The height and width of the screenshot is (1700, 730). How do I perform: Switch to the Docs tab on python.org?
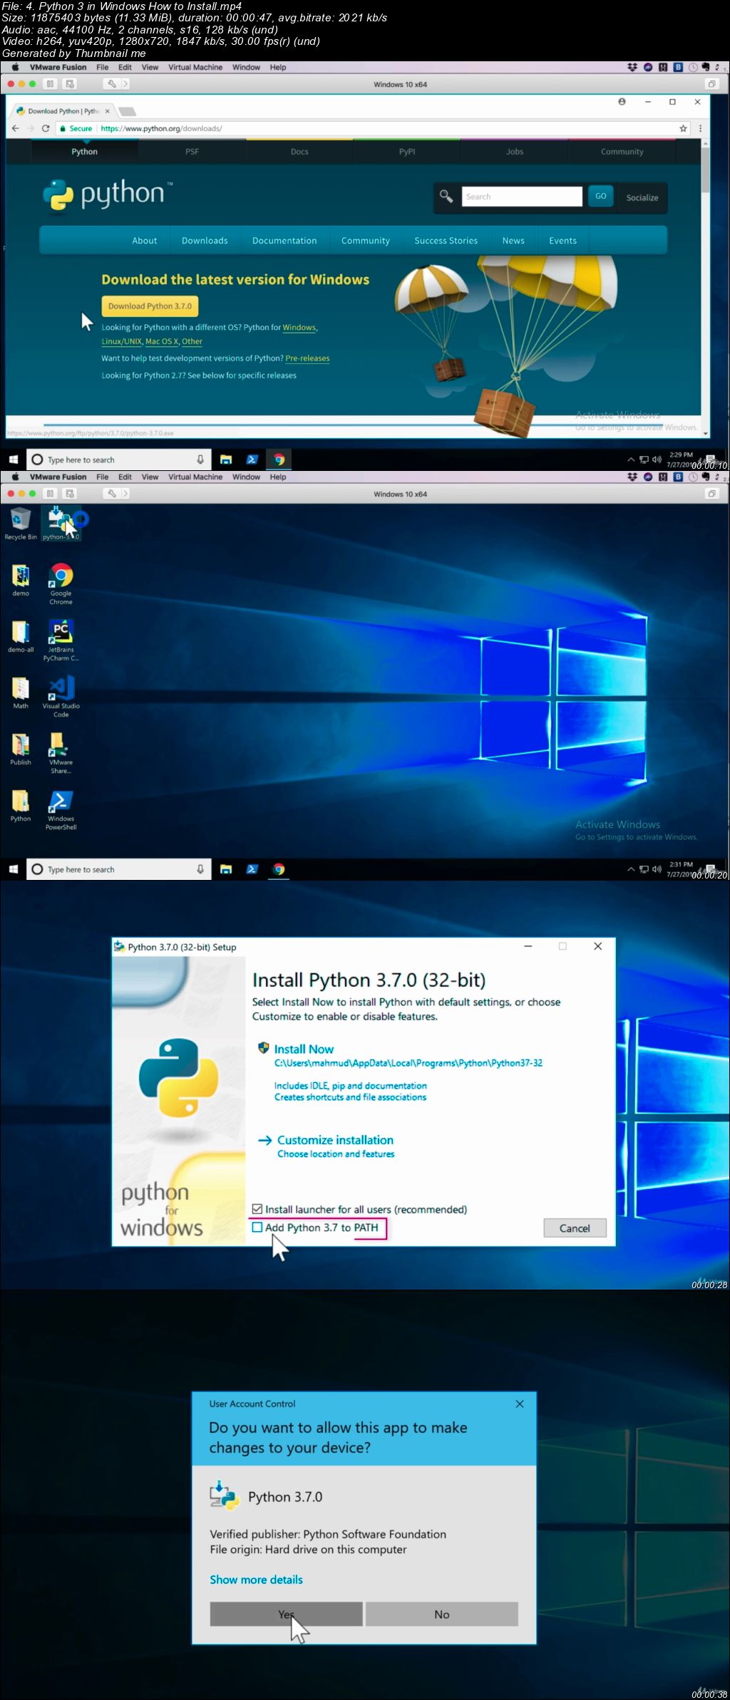[x=299, y=152]
